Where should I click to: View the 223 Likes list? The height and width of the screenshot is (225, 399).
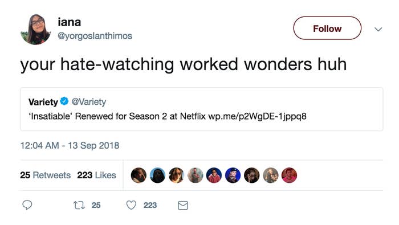click(97, 175)
